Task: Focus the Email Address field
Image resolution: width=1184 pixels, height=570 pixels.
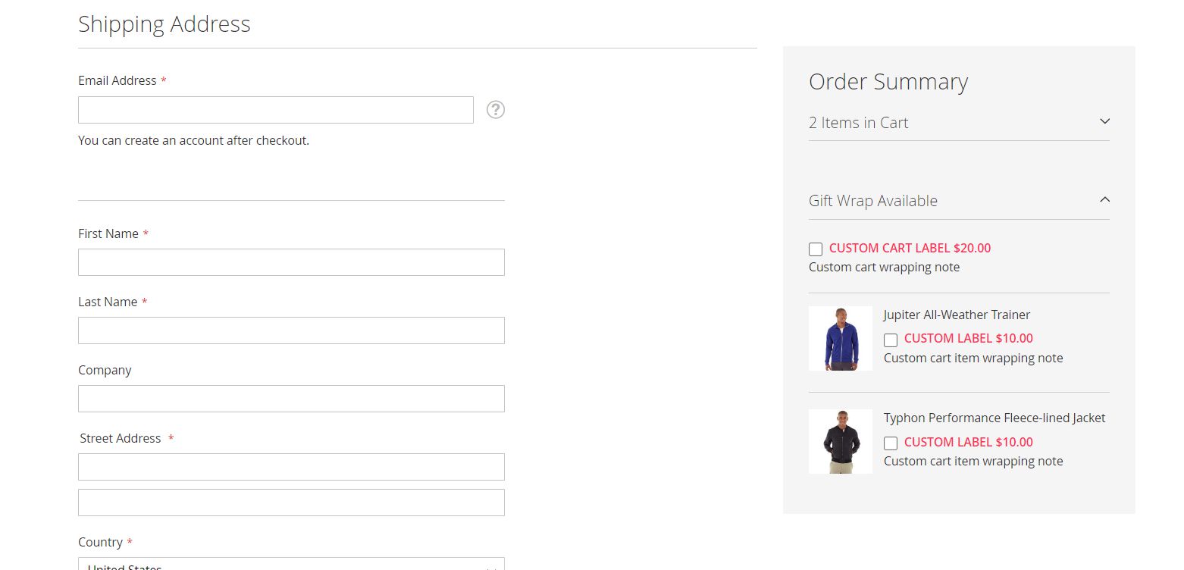Action: (276, 110)
